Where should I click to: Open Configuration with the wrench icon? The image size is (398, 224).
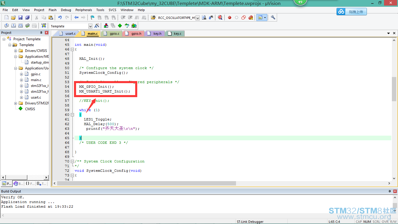273,17
